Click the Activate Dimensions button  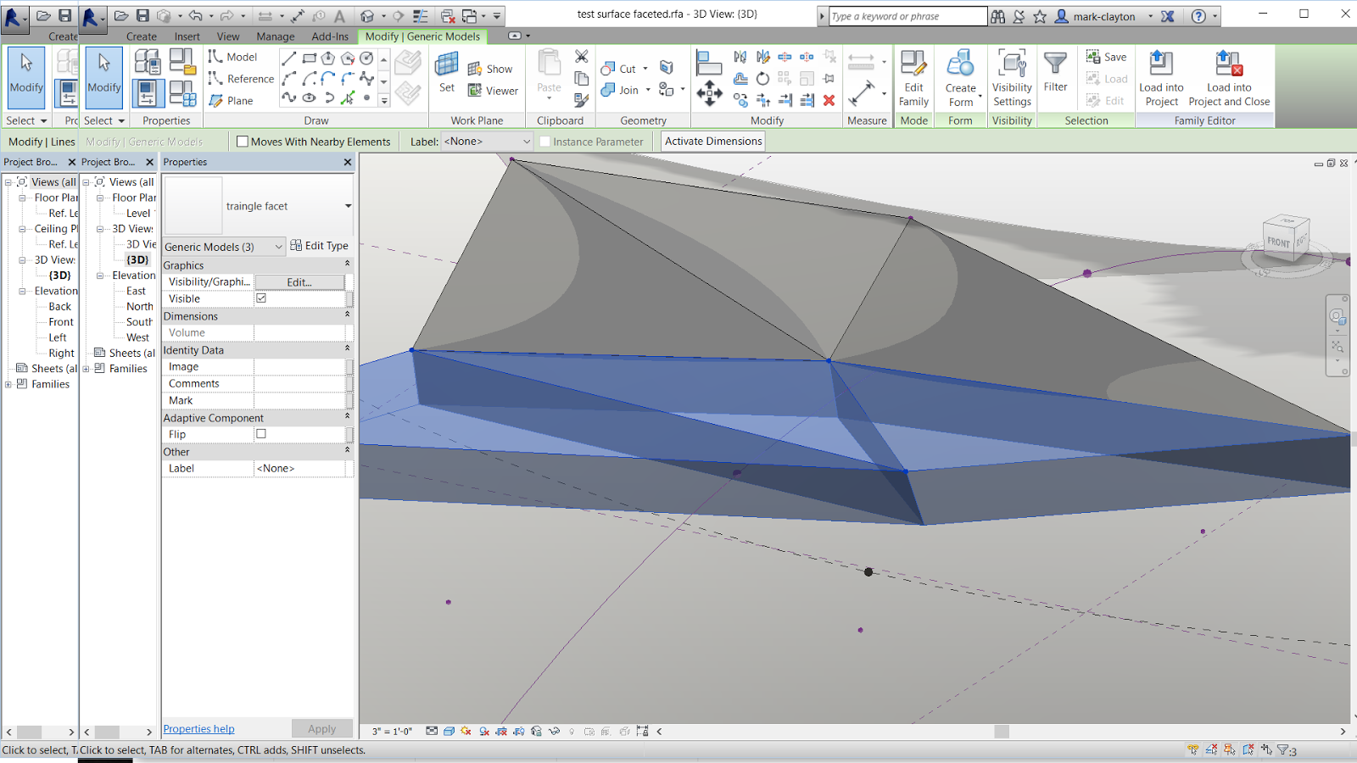click(712, 141)
